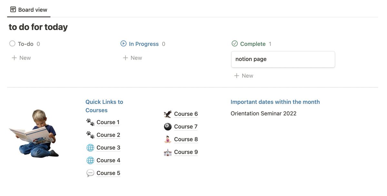Switch to the Board view tab
The image size is (387, 196).
tap(29, 10)
